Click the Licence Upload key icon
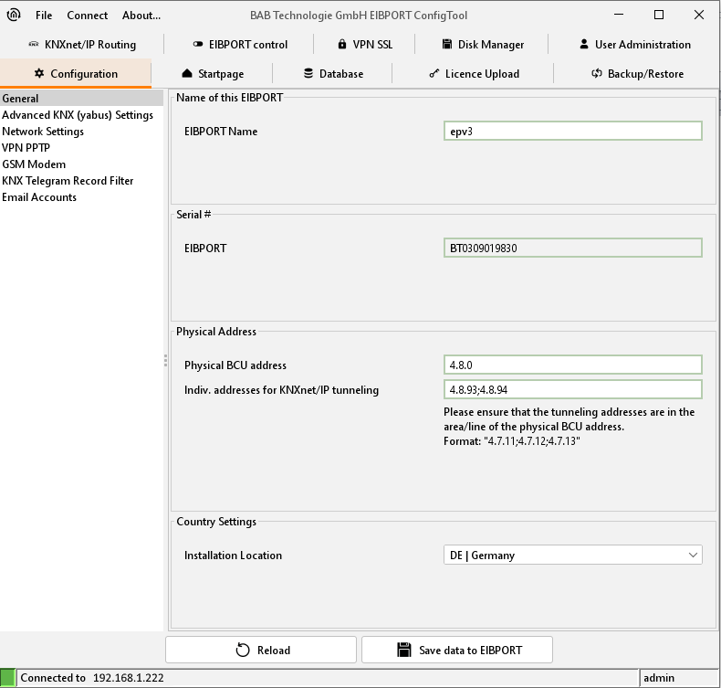Screen dimensions: 721x688 434,74
